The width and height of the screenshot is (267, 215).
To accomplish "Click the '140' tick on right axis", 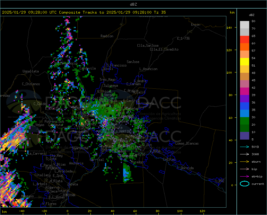I will click(x=229, y=28).
